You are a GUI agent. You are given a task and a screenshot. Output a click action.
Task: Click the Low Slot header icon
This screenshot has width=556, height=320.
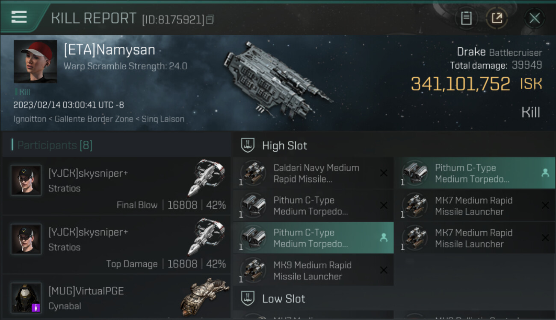click(248, 298)
